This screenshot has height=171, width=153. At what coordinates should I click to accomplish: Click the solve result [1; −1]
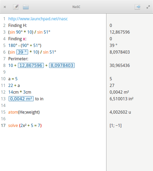tap(115, 126)
